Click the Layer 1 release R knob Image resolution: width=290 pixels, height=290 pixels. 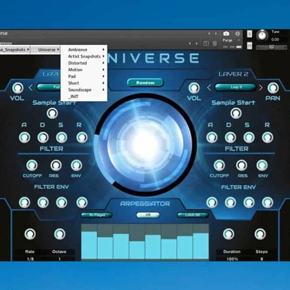(82, 137)
